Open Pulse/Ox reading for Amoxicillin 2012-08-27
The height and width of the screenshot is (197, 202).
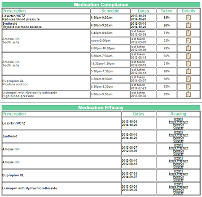(x=178, y=151)
